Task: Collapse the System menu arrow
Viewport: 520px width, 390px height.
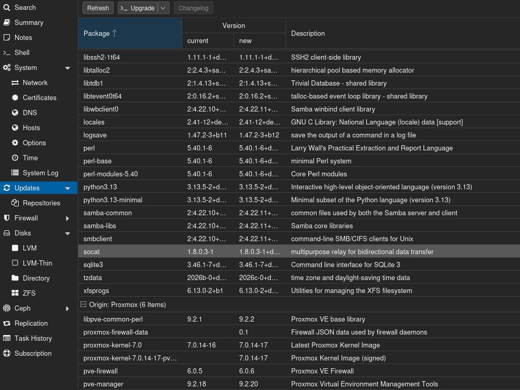Action: (x=67, y=68)
